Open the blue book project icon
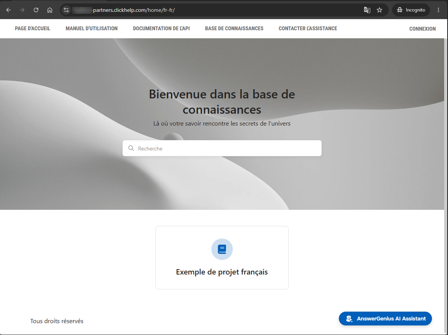The image size is (448, 335). (222, 249)
